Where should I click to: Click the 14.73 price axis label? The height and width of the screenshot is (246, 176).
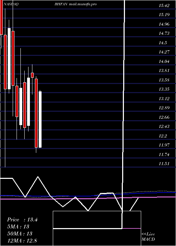tap(164, 33)
